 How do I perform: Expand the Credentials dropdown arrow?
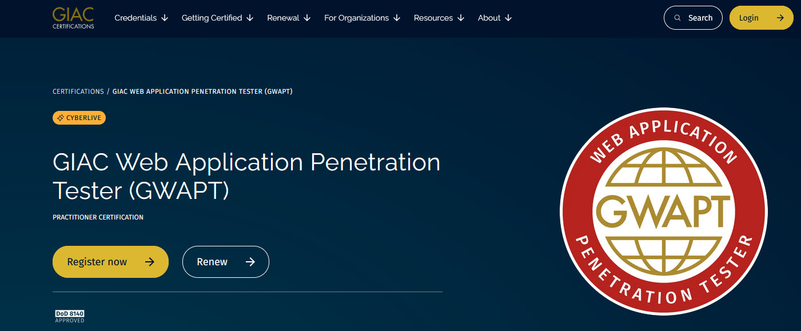(165, 18)
